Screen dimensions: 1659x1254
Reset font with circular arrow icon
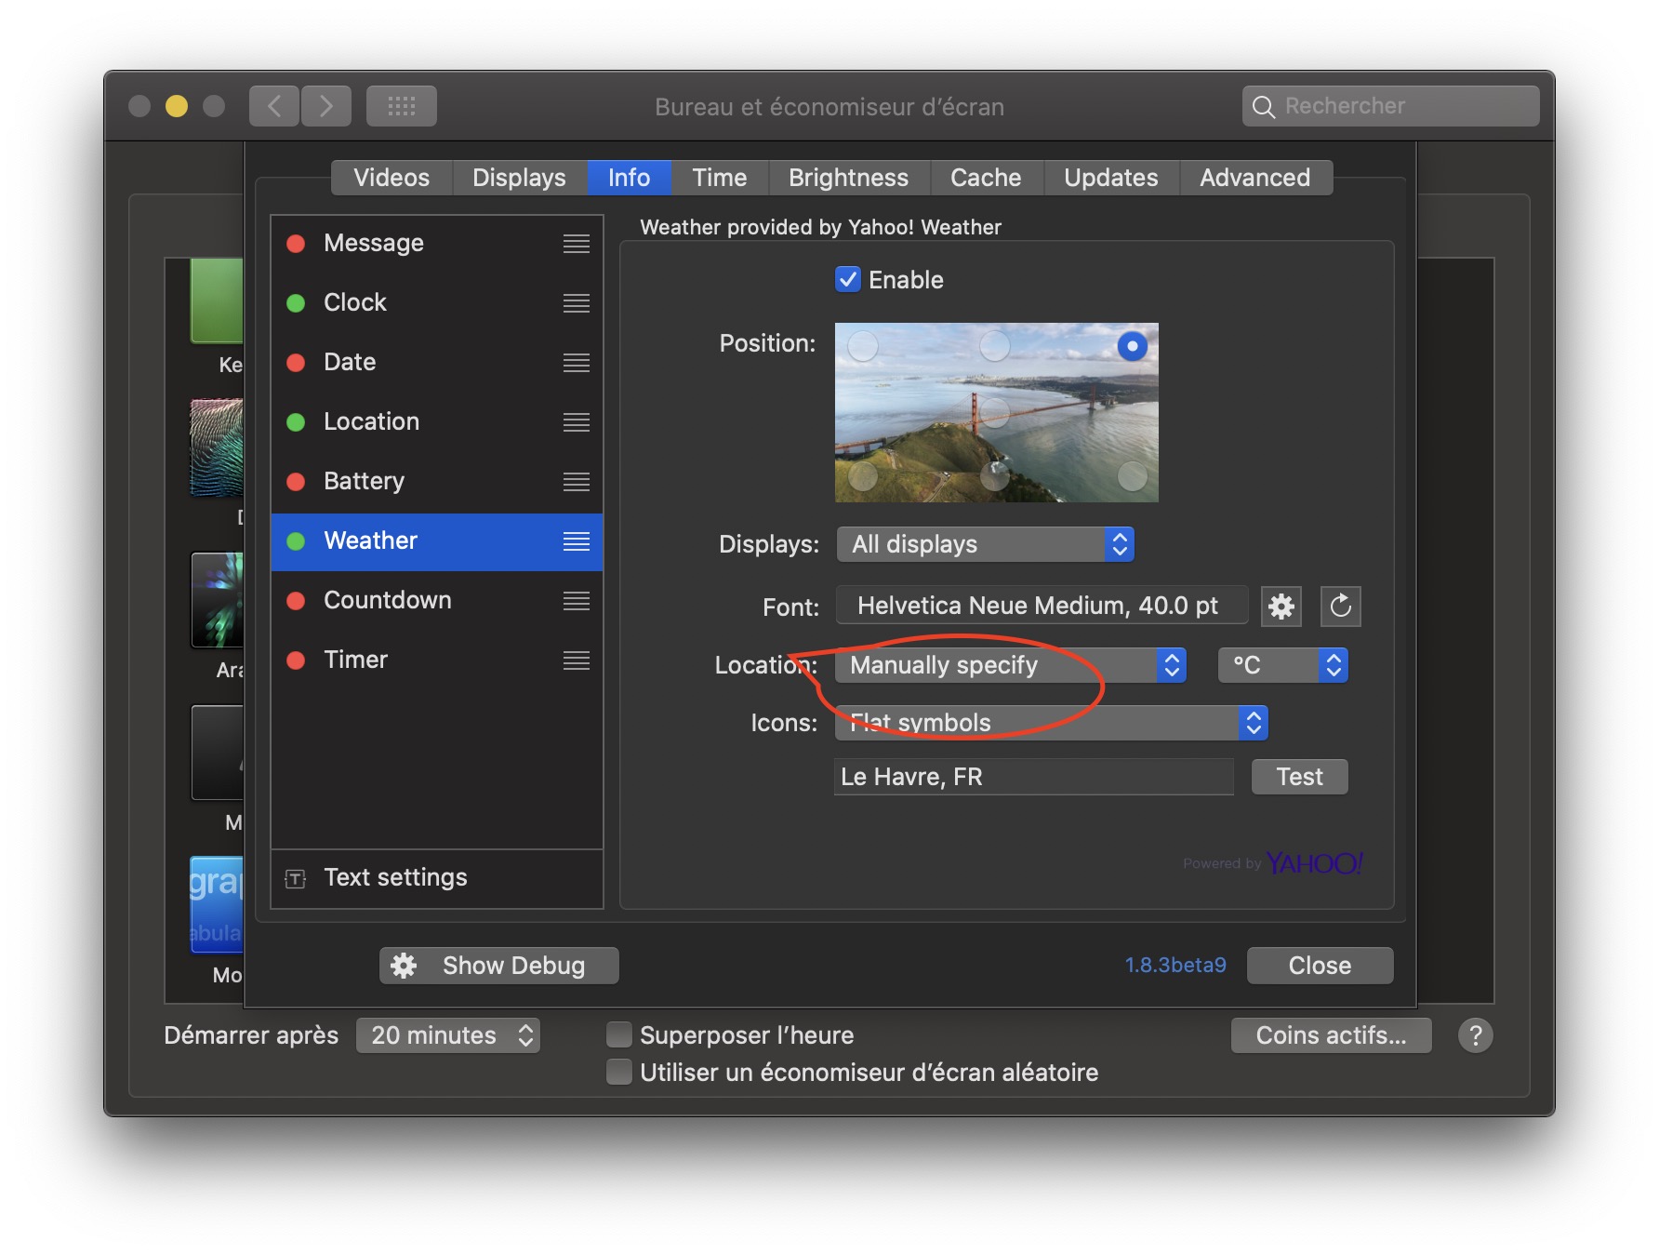1340,607
